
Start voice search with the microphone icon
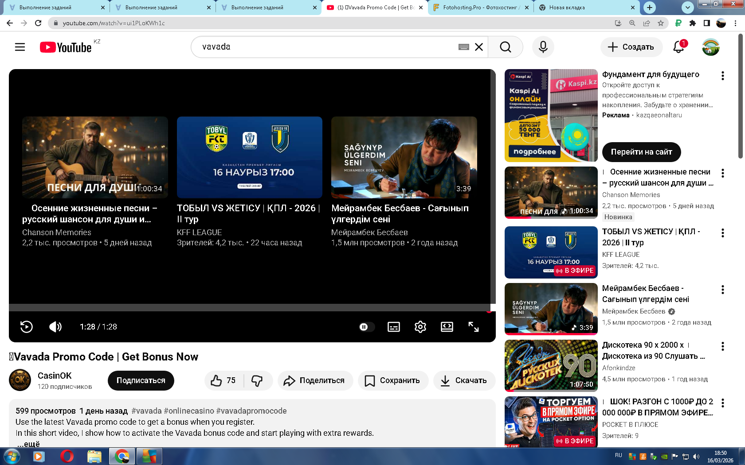tap(543, 47)
